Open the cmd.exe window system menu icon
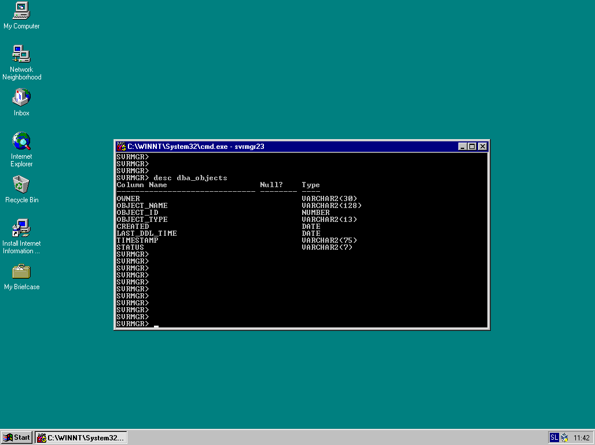 click(122, 147)
